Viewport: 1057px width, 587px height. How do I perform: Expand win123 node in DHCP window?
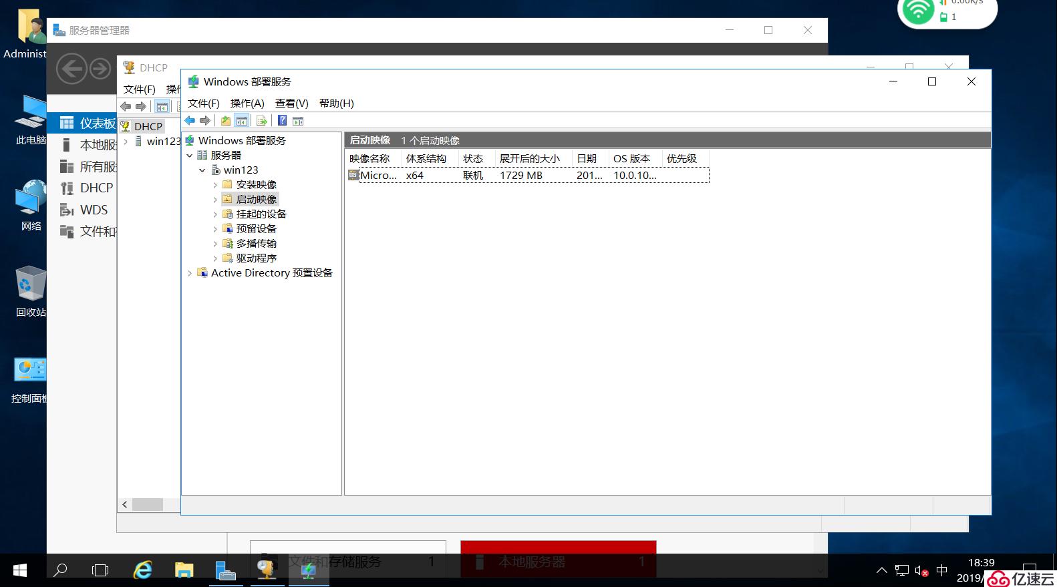pyautogui.click(x=126, y=142)
